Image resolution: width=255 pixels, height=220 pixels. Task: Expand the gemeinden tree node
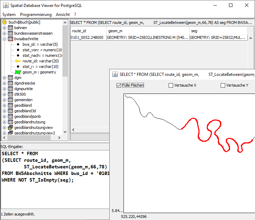(5, 100)
